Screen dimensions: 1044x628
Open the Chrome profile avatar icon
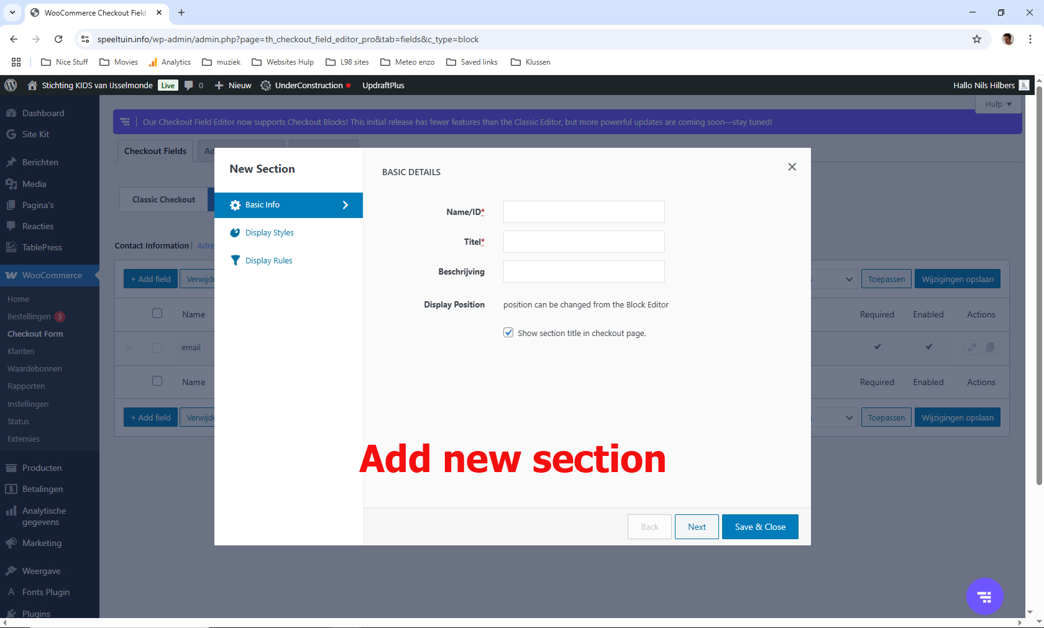(x=1008, y=39)
